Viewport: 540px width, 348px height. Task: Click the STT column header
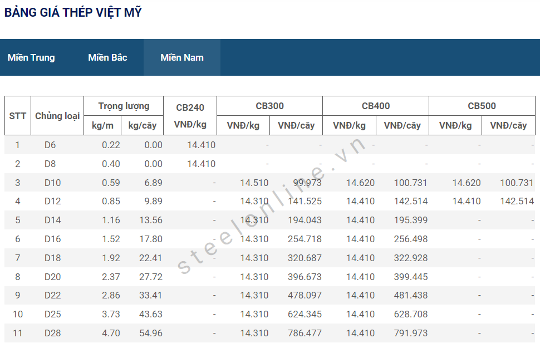tap(18, 116)
